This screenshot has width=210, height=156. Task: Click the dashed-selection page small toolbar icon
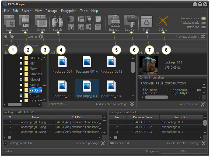[x=71, y=19]
